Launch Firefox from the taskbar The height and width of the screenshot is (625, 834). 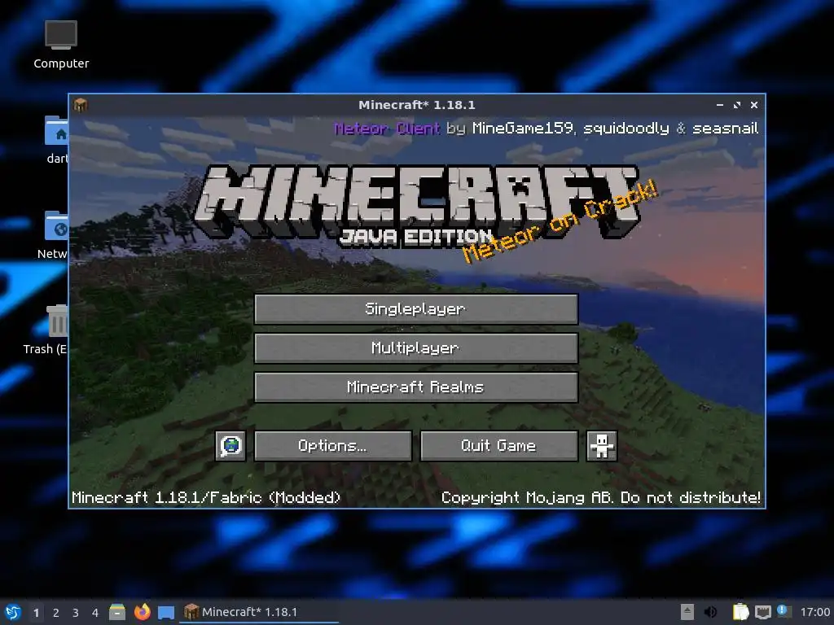[142, 612]
